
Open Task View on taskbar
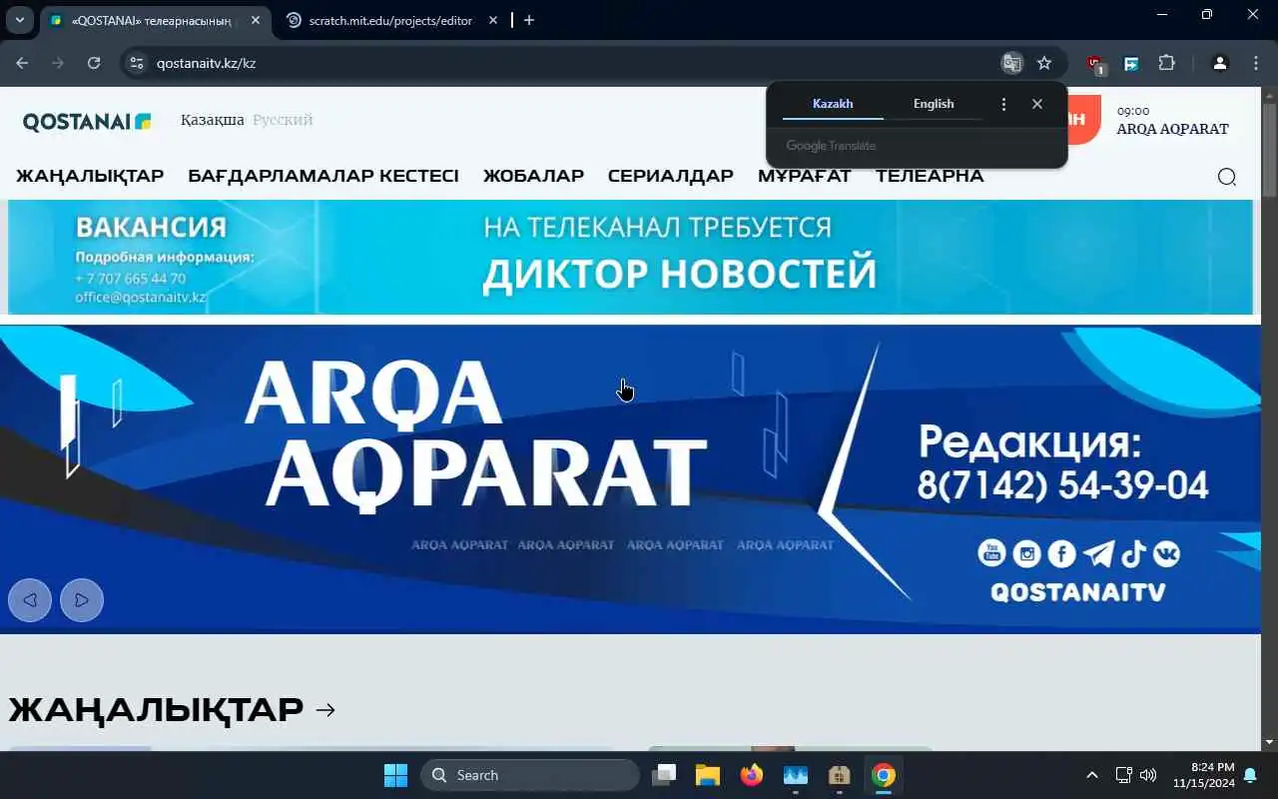click(x=664, y=775)
